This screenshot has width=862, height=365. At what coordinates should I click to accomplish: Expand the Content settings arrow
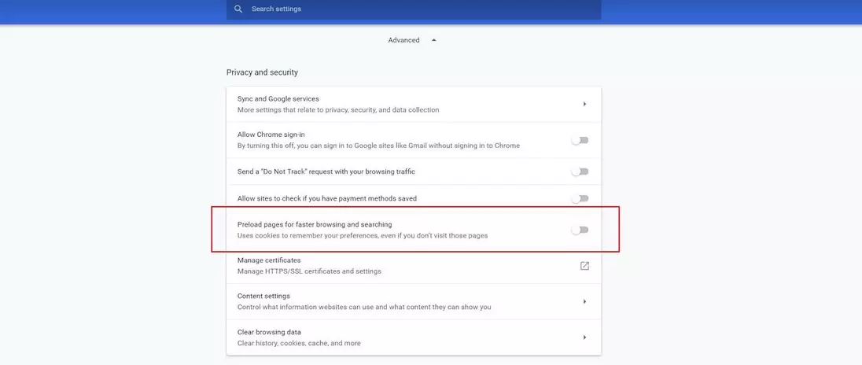tap(584, 301)
